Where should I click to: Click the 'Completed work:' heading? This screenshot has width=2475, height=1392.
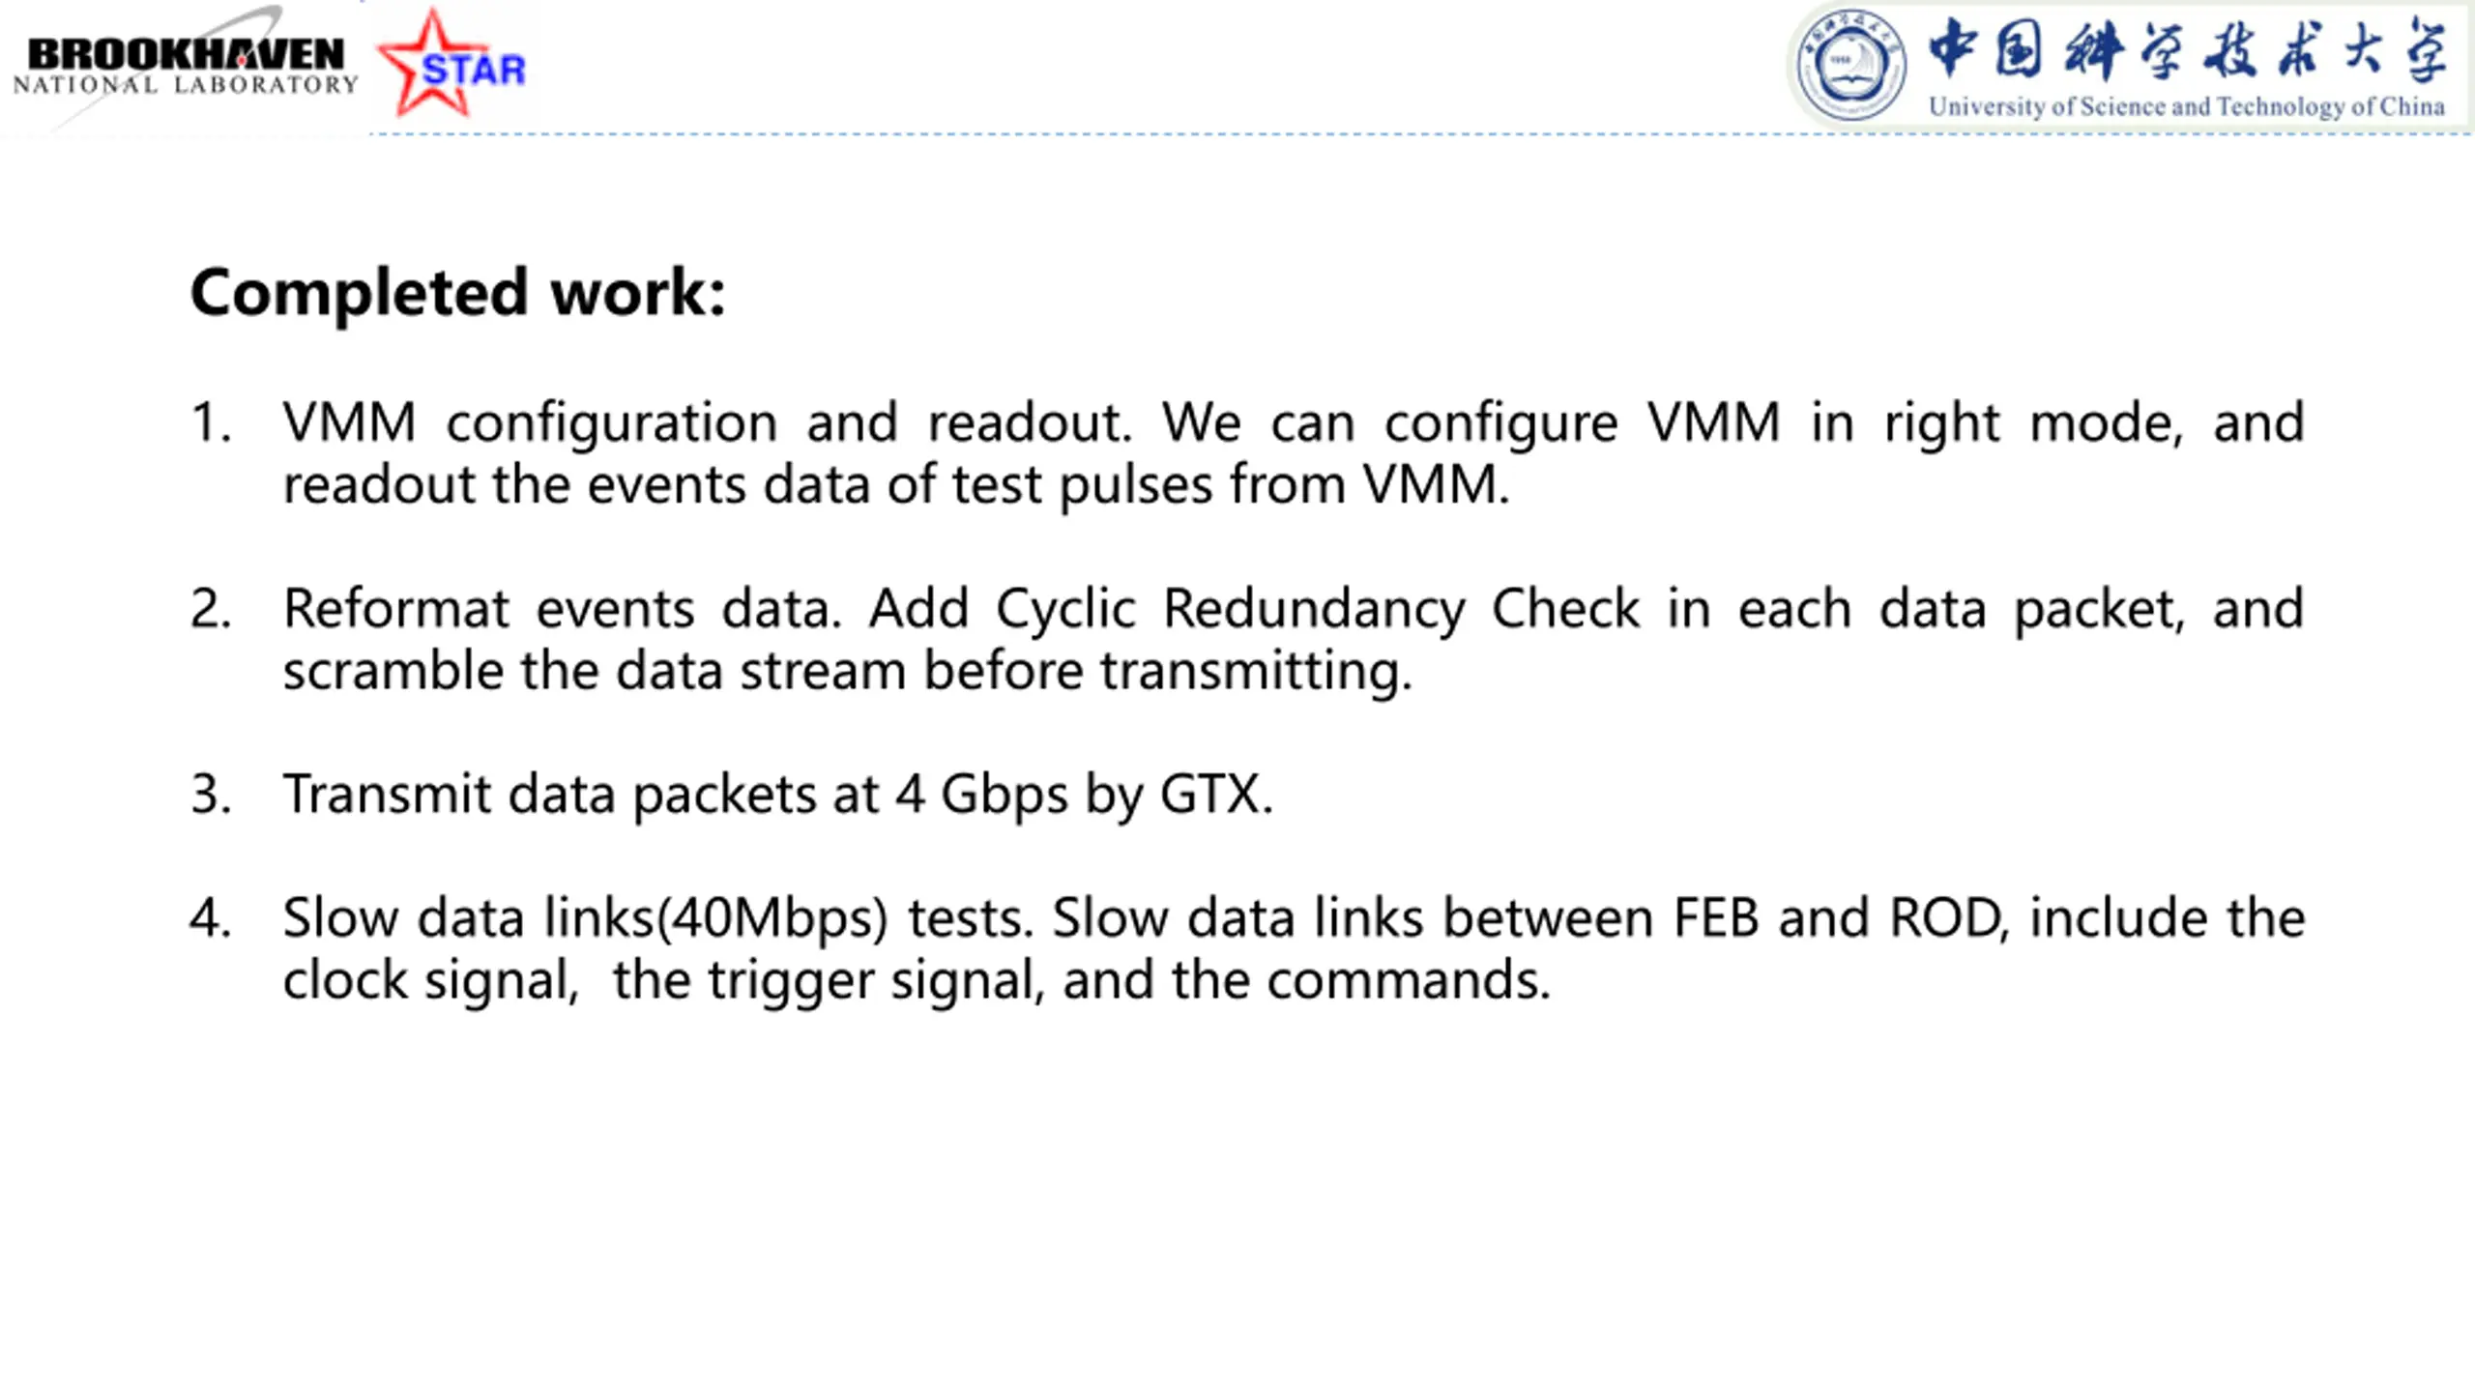click(x=458, y=292)
